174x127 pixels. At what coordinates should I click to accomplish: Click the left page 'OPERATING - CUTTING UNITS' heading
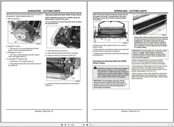(x=44, y=11)
